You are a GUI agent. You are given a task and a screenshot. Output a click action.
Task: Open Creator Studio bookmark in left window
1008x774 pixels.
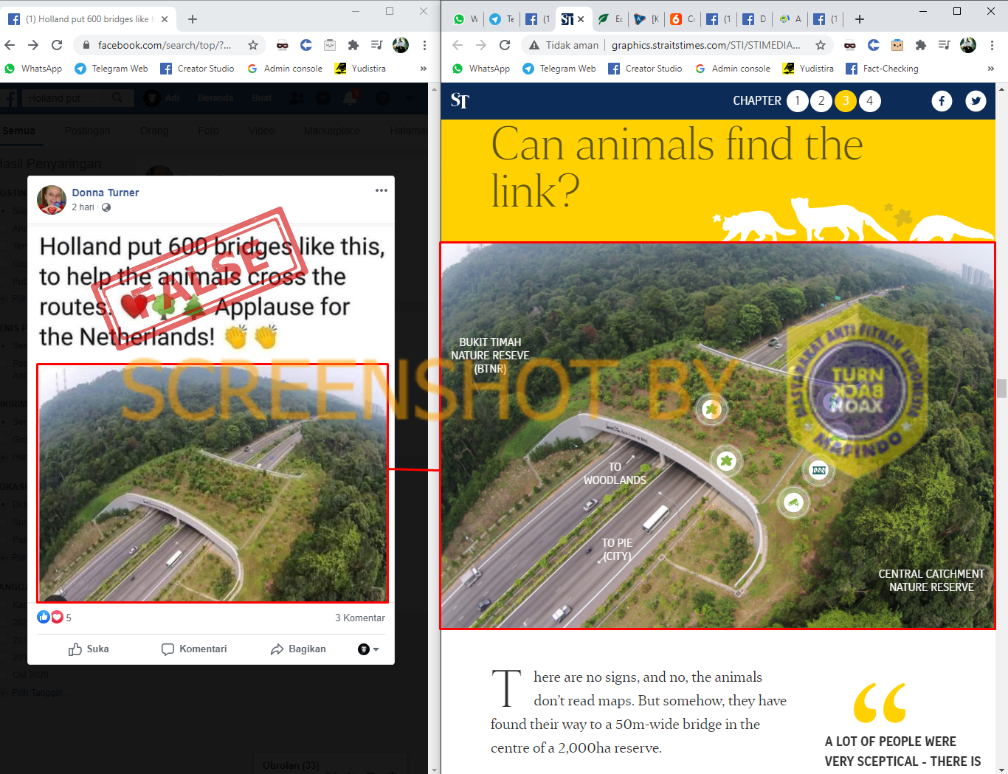[x=197, y=69]
